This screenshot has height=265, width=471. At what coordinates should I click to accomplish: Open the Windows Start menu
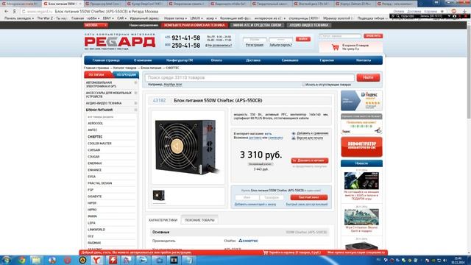click(x=7, y=260)
